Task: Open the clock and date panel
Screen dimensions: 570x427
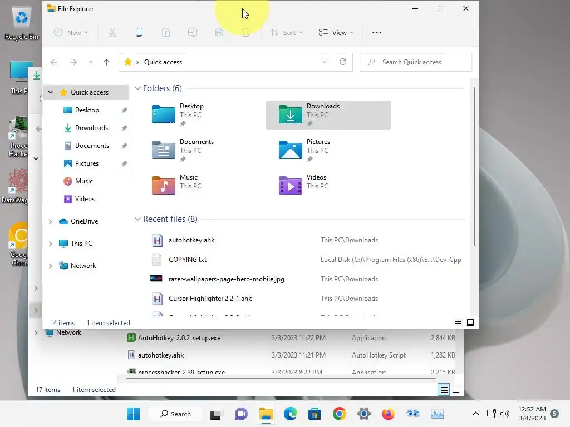Action: pos(532,414)
